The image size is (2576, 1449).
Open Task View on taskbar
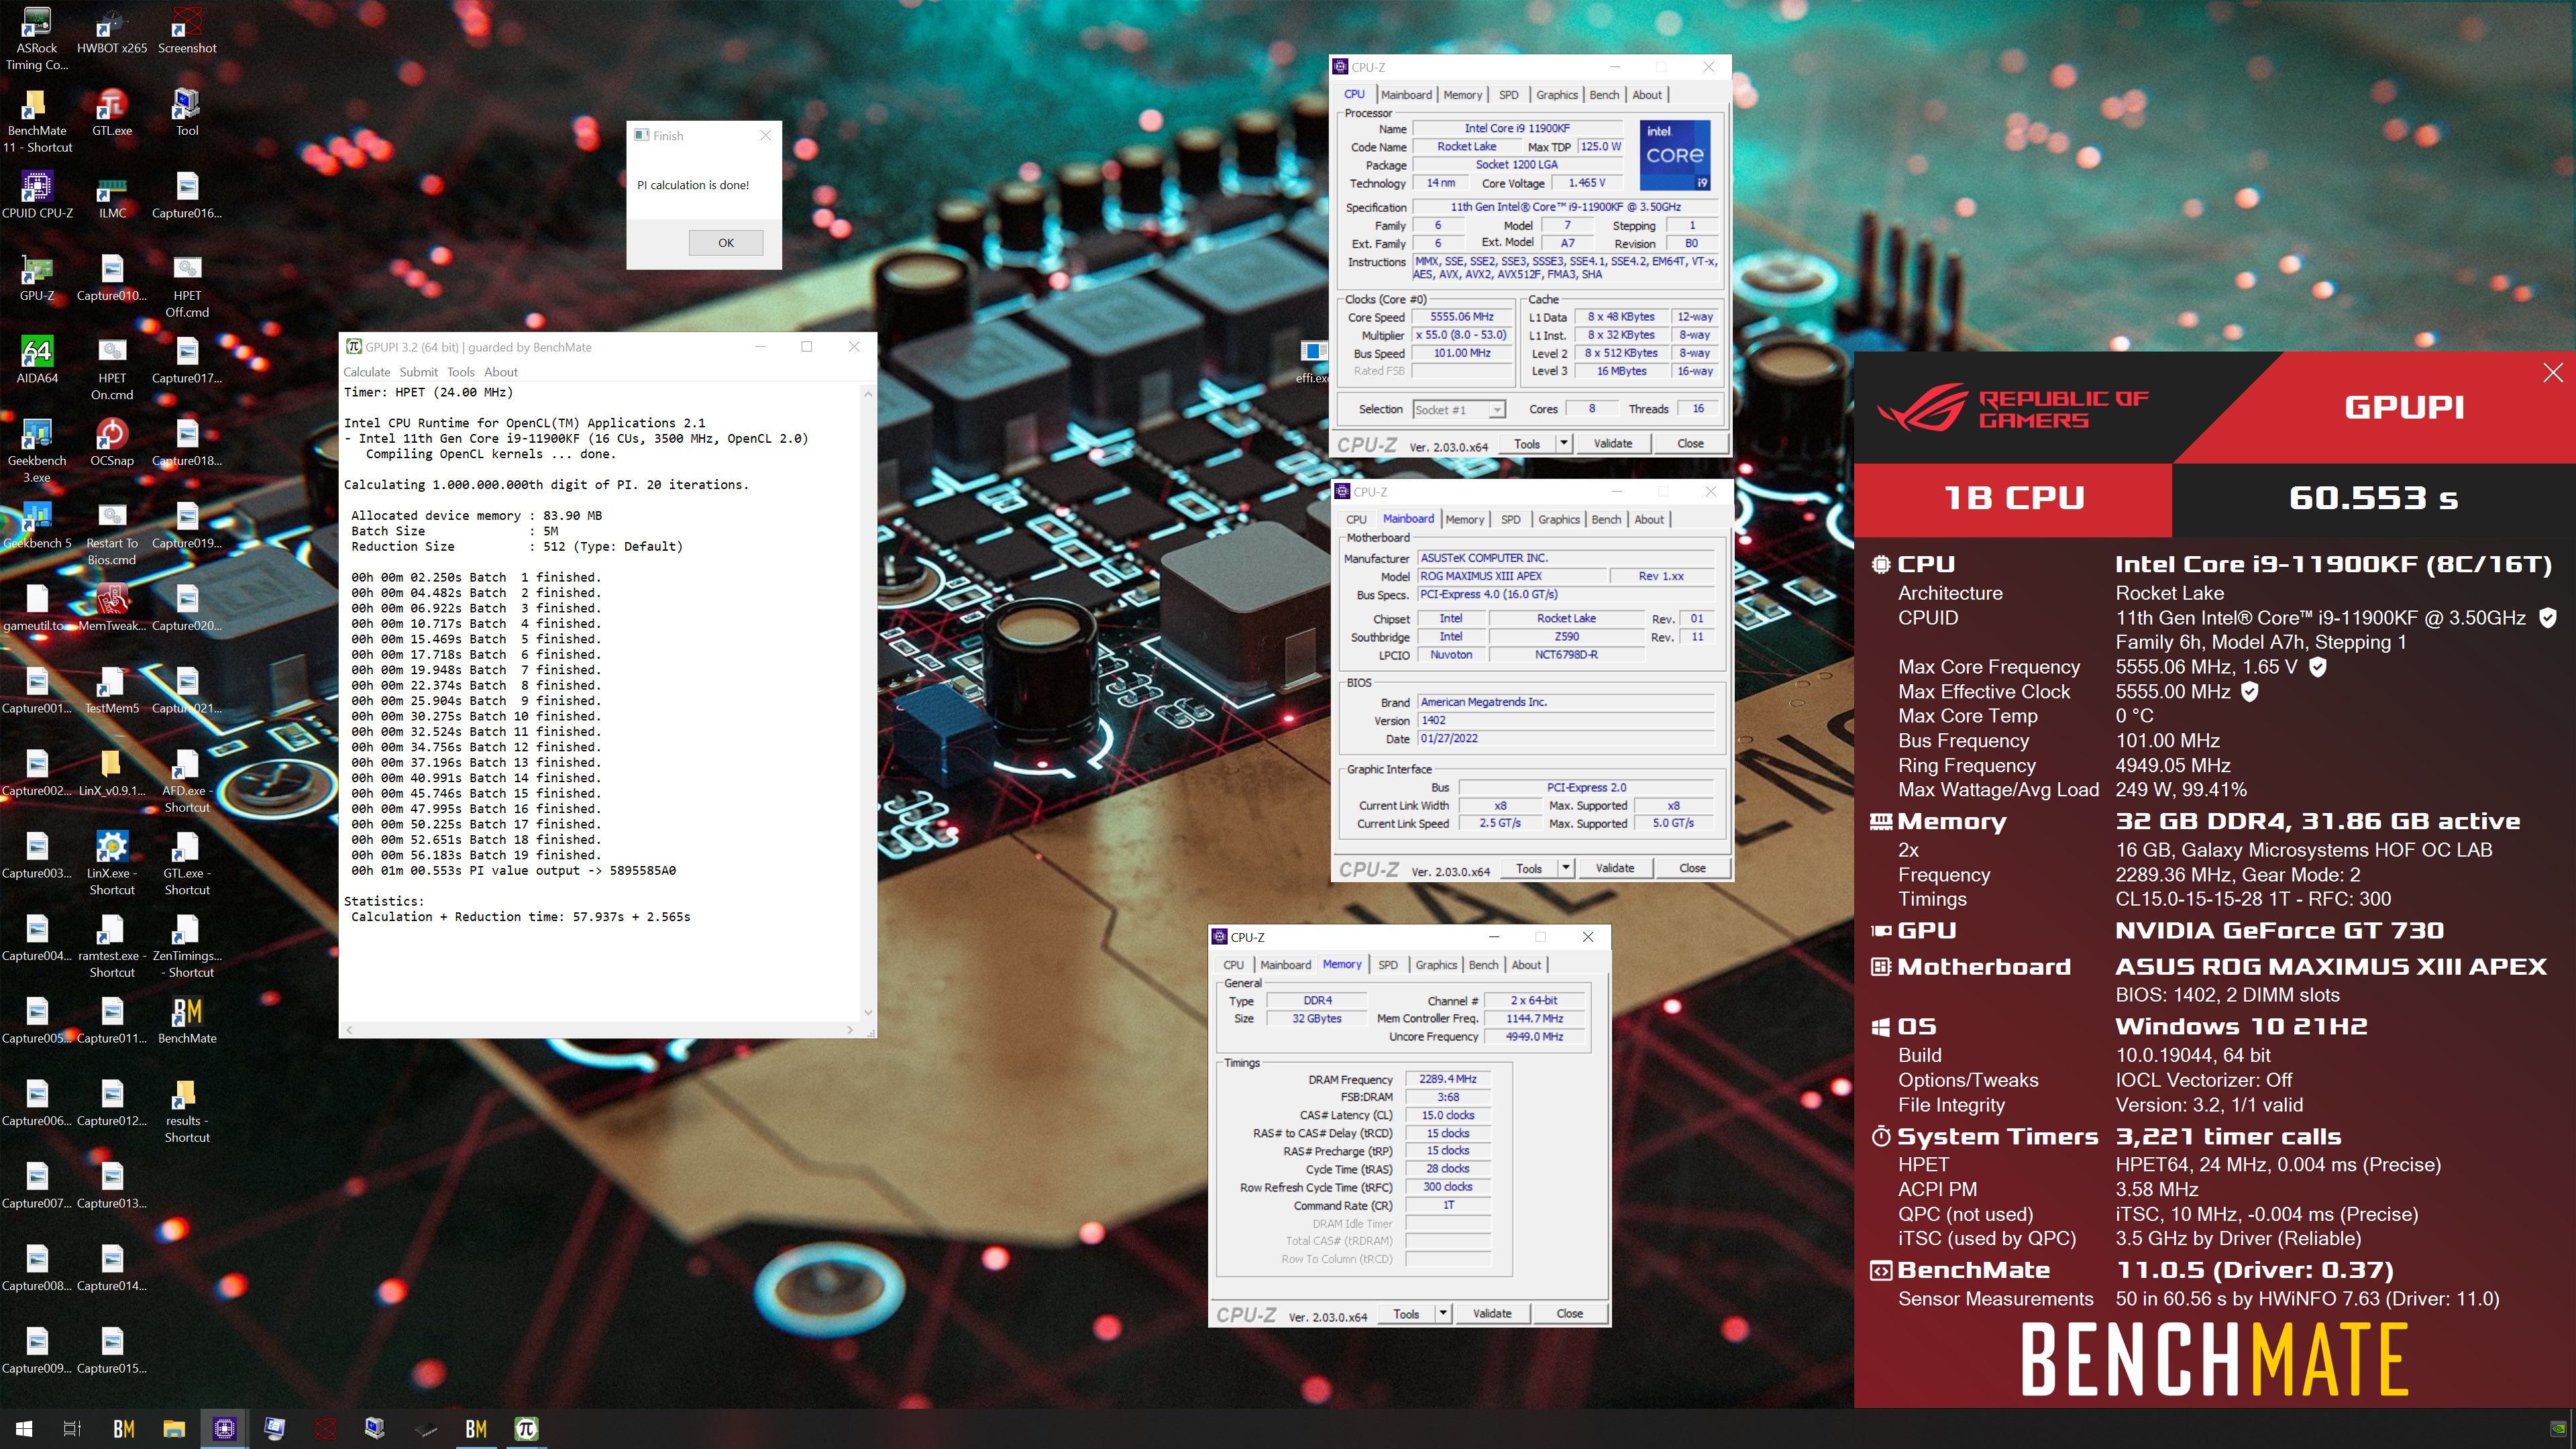pyautogui.click(x=72, y=1429)
